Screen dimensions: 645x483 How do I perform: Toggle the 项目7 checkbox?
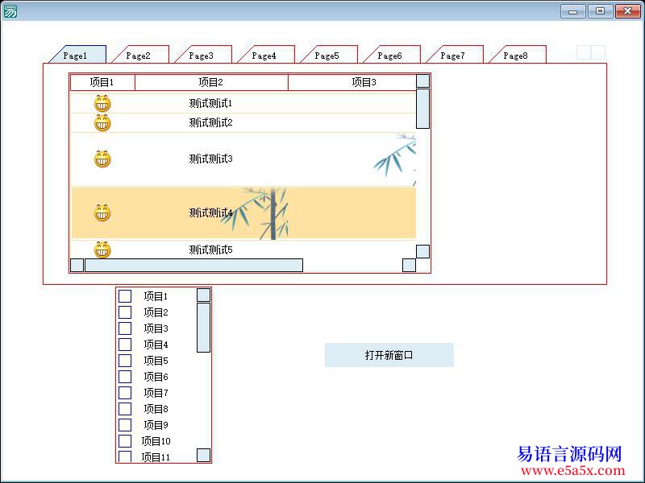pyautogui.click(x=125, y=393)
